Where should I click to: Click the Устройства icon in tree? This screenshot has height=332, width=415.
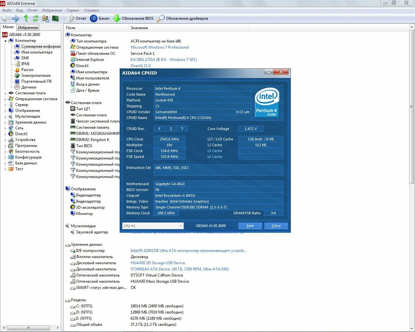point(11,140)
